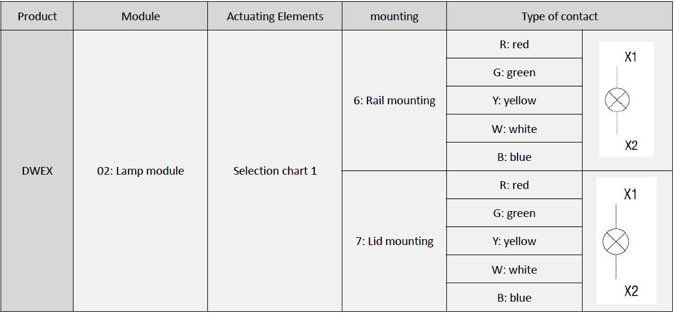The width and height of the screenshot is (674, 313).
Task: Click the mounting column header
Action: point(394,16)
